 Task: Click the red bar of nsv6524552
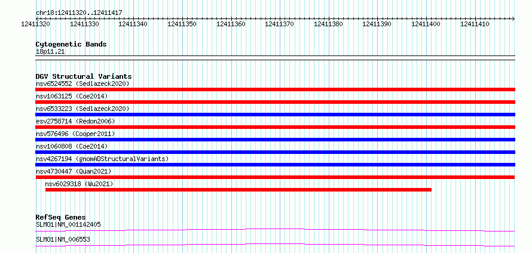point(275,90)
